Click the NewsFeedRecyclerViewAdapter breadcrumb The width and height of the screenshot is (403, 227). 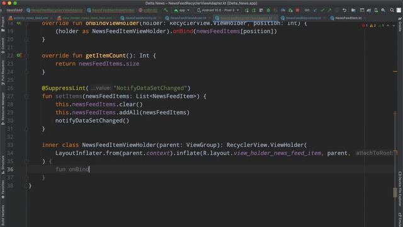pyautogui.click(x=55, y=10)
